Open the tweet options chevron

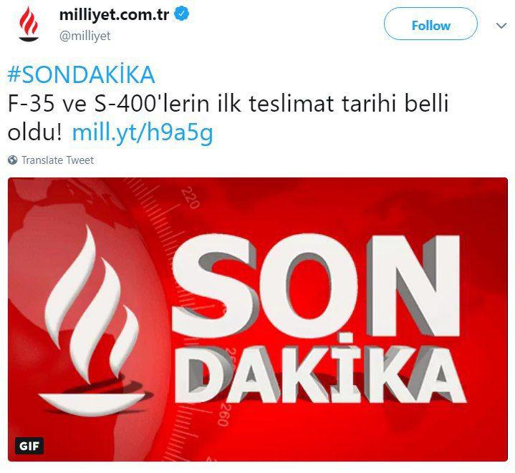501,26
